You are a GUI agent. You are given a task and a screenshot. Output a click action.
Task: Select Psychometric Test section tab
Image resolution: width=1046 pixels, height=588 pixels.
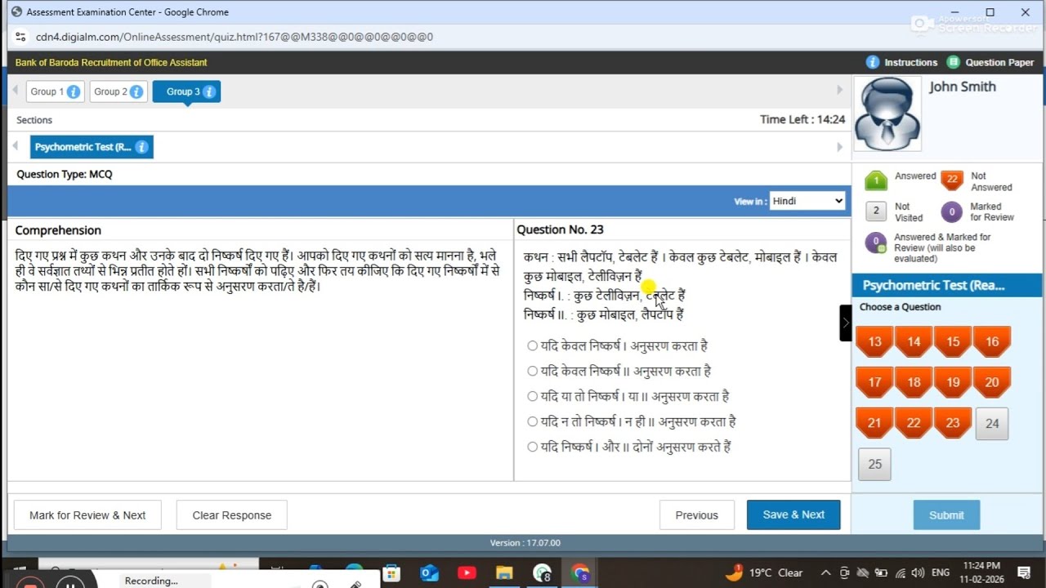pos(92,147)
